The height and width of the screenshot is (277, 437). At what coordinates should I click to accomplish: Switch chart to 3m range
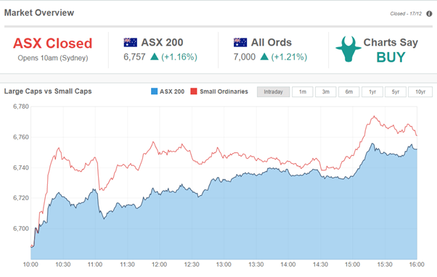[x=325, y=92]
